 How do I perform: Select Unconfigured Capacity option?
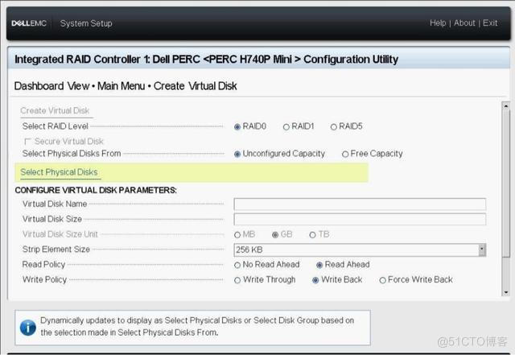(x=237, y=154)
